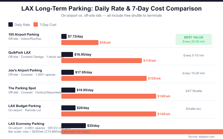This screenshot has height=139, width=223.
Task: Click the $7.72/day dark bar
Action: coord(64,36)
